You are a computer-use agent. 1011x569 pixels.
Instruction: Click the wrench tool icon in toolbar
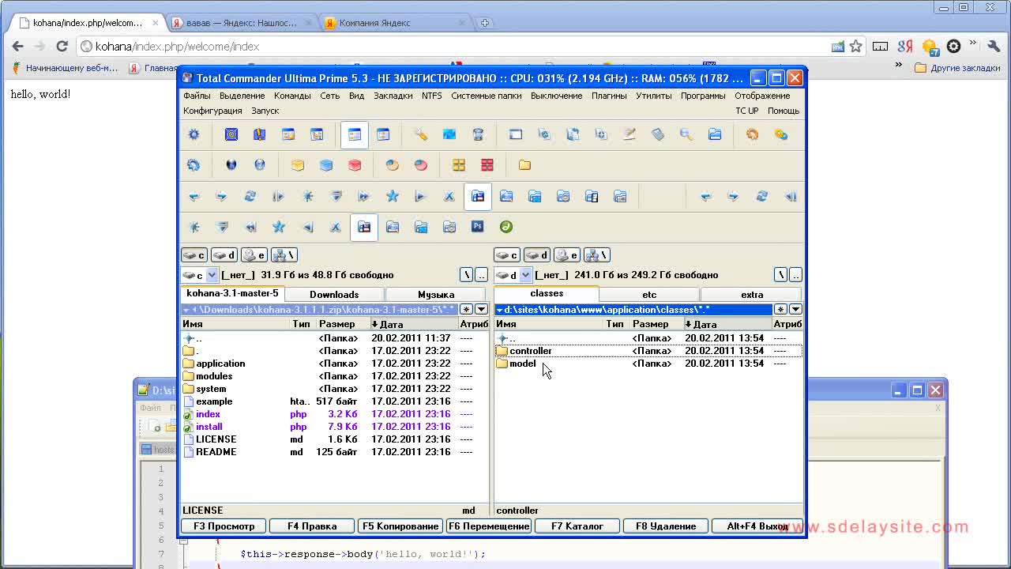421,135
